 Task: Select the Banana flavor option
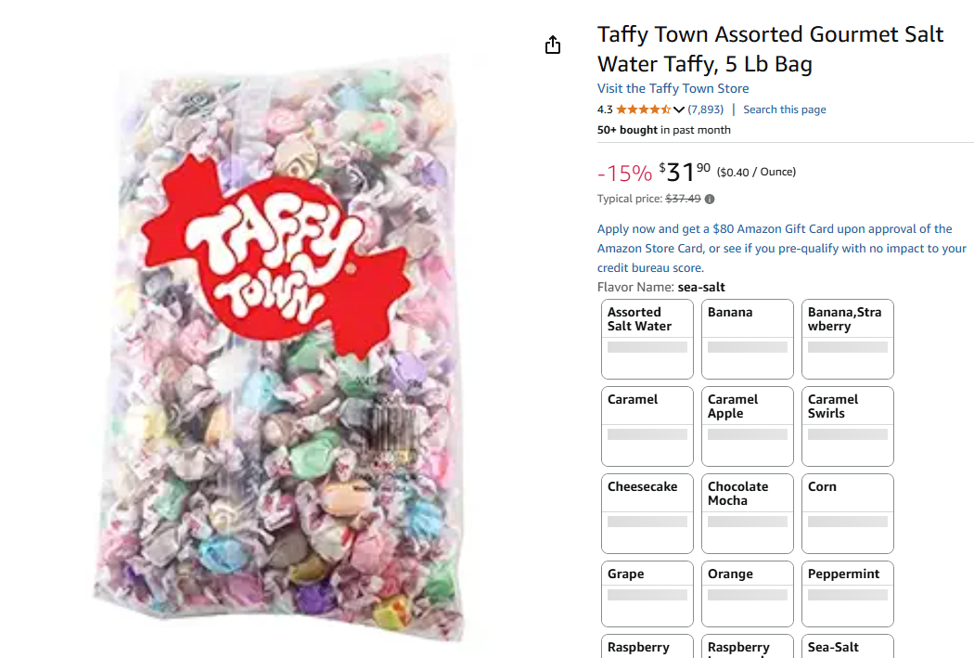tap(748, 339)
